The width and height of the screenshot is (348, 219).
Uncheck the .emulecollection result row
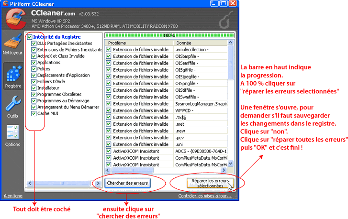109,49
